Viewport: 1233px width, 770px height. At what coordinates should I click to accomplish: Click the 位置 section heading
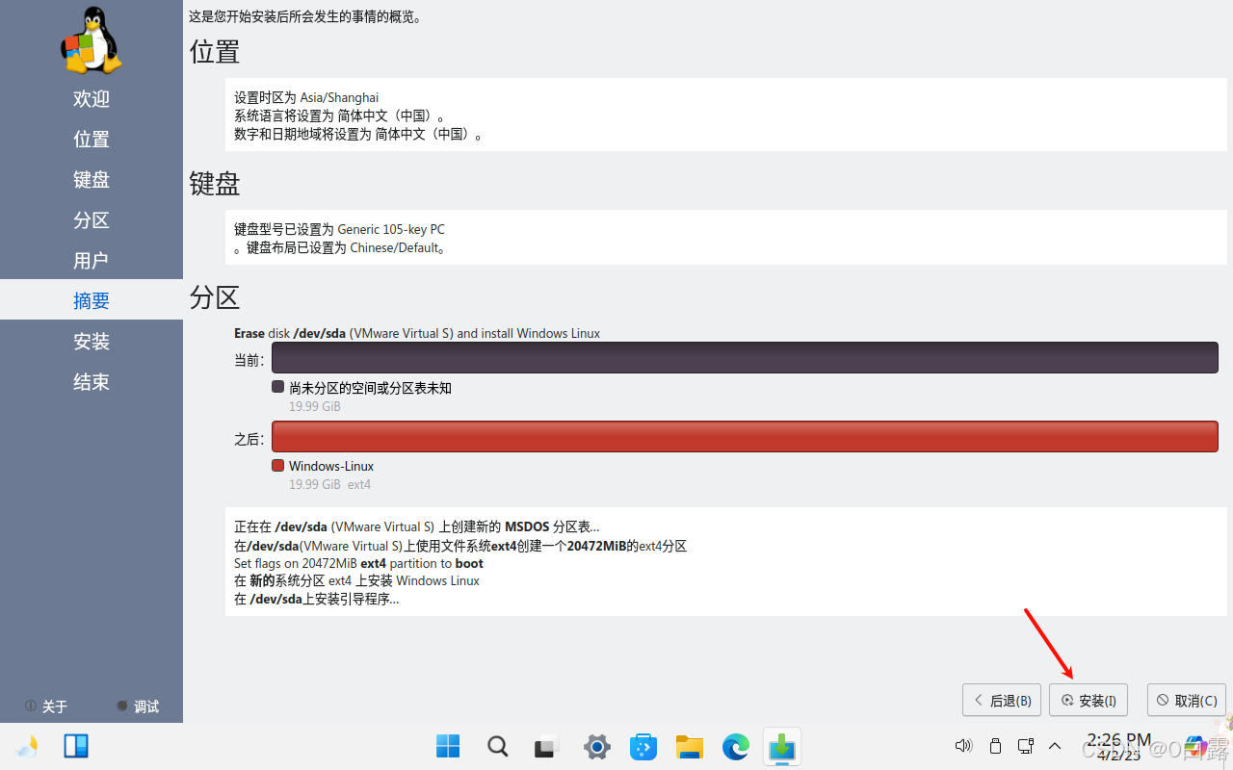215,51
